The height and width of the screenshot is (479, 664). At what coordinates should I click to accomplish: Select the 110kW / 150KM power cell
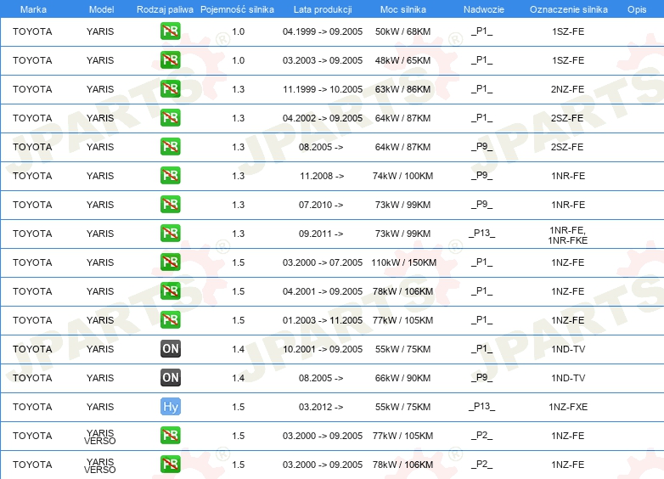[403, 262]
